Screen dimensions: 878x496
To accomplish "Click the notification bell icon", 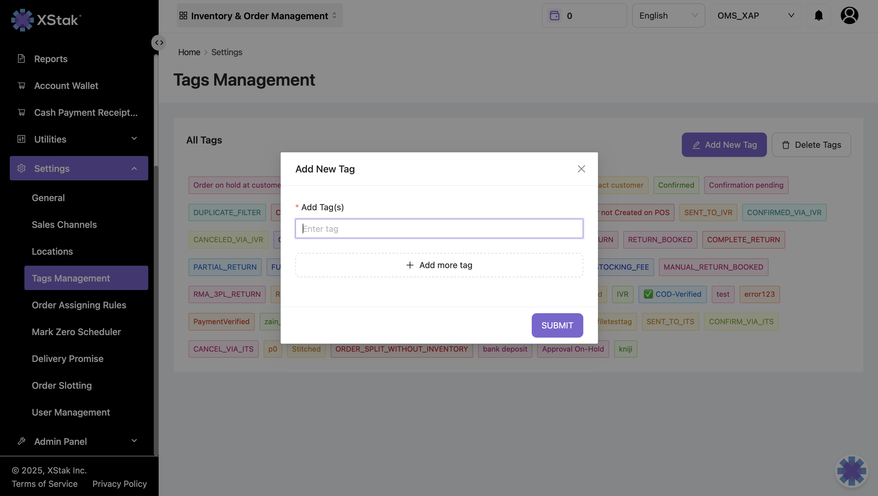I will (x=818, y=16).
